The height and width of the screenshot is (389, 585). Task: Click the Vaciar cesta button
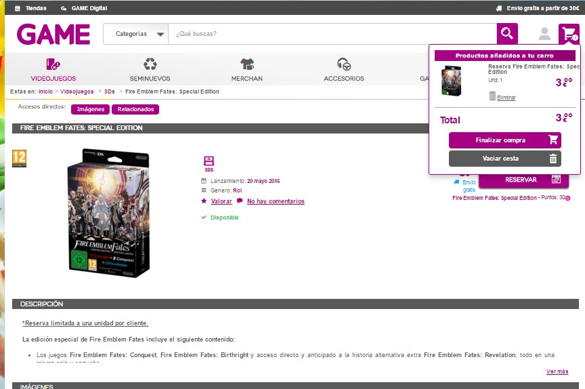pyautogui.click(x=505, y=159)
